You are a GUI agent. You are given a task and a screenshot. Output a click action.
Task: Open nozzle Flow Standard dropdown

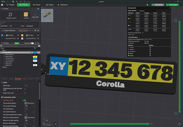tap(32, 26)
